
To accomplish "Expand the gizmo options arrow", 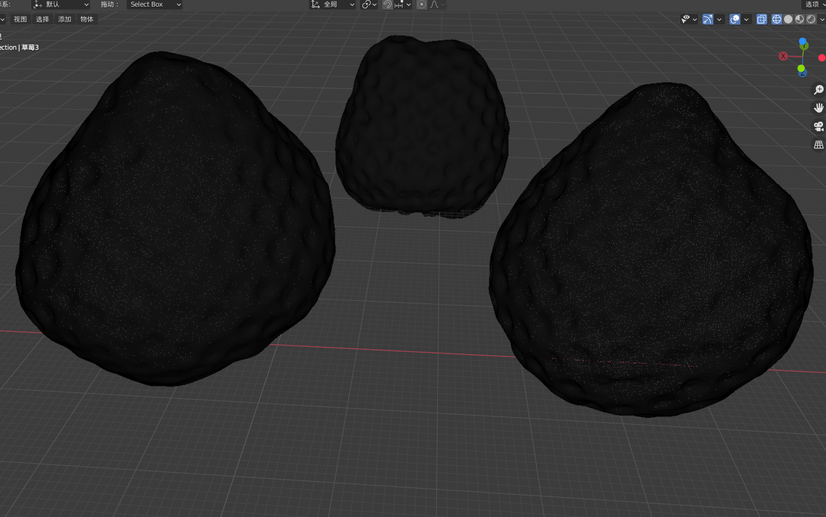I will point(719,19).
